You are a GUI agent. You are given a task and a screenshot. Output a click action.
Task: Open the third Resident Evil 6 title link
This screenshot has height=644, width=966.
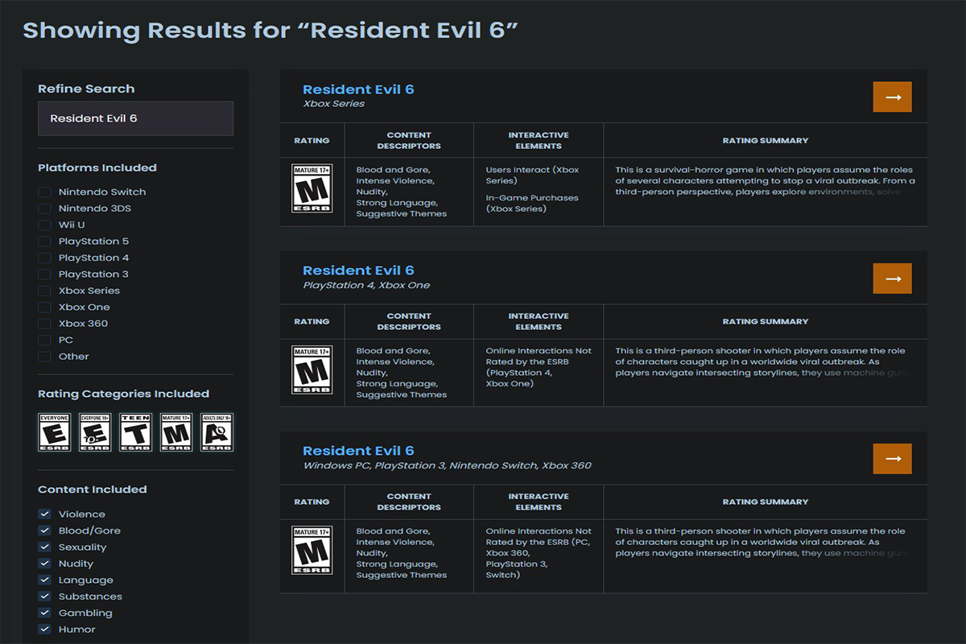(358, 451)
